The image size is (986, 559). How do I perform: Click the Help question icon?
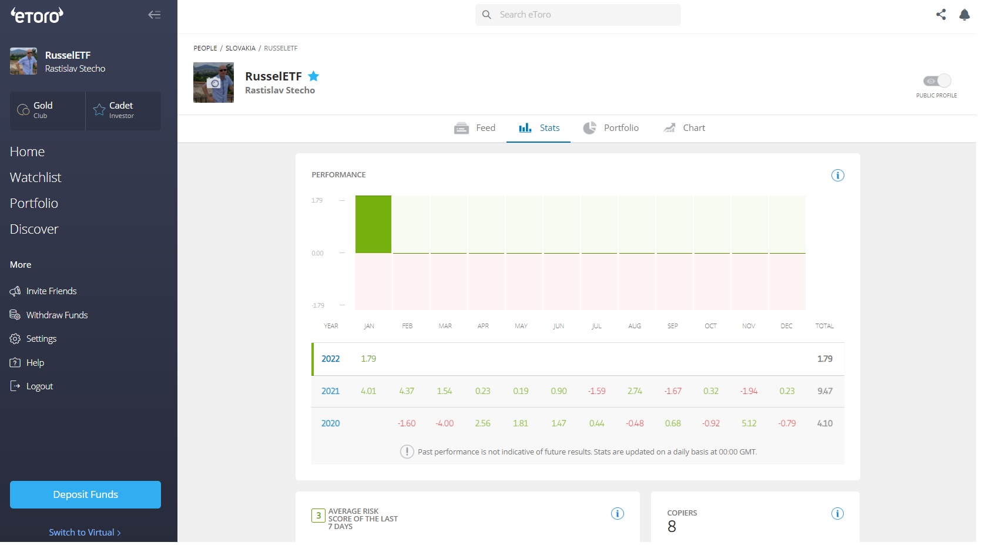coord(15,362)
